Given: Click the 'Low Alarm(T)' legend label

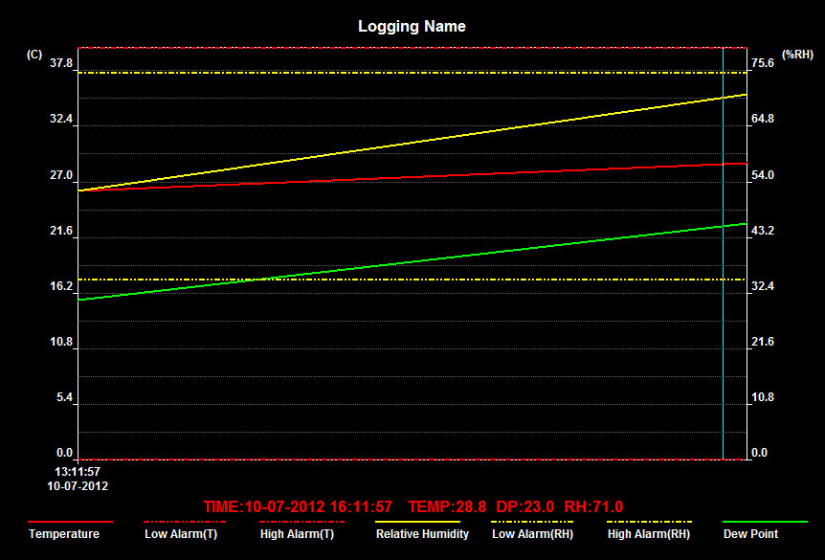Looking at the screenshot, I should [x=181, y=534].
